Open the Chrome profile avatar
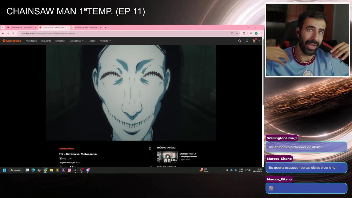 click(x=256, y=33)
